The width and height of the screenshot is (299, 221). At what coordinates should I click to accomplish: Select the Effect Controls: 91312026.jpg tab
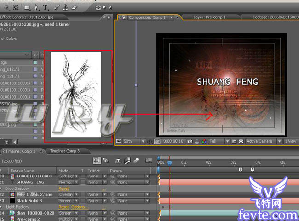[x=27, y=17]
